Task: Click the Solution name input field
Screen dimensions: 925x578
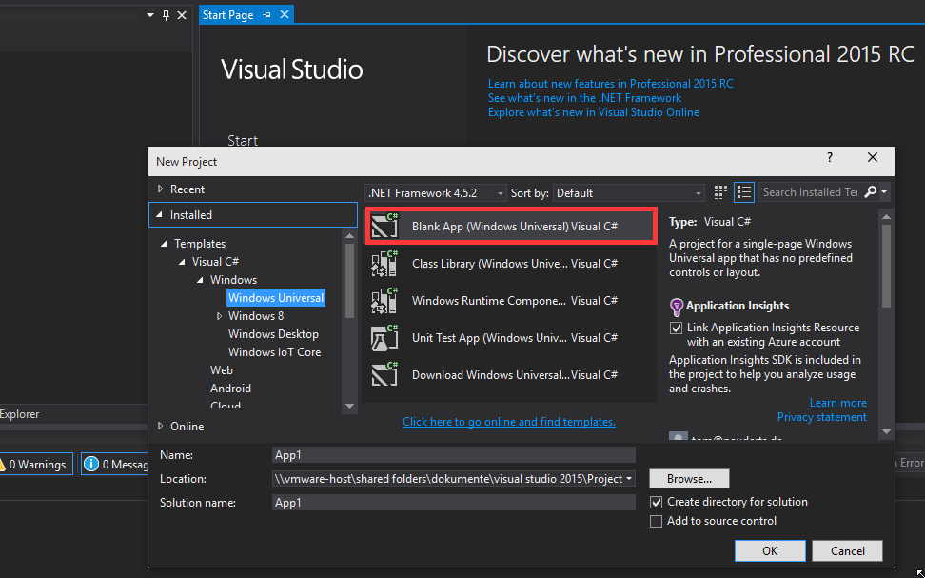Action: click(x=454, y=503)
